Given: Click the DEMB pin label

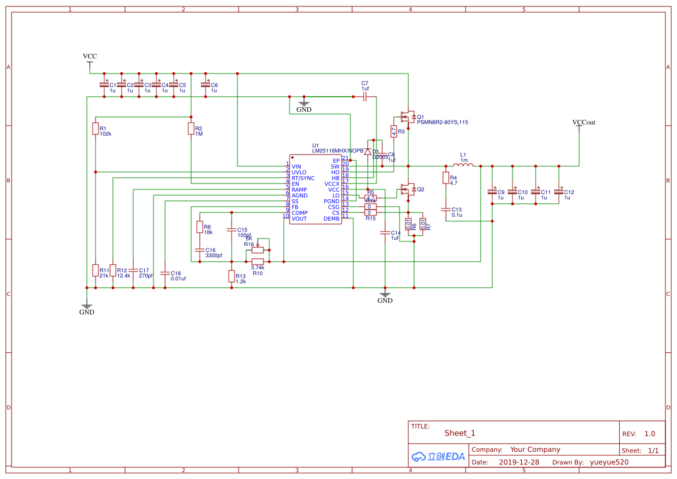Looking at the screenshot, I should [x=332, y=218].
